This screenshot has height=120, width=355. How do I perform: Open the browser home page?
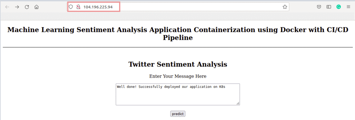pos(36,7)
